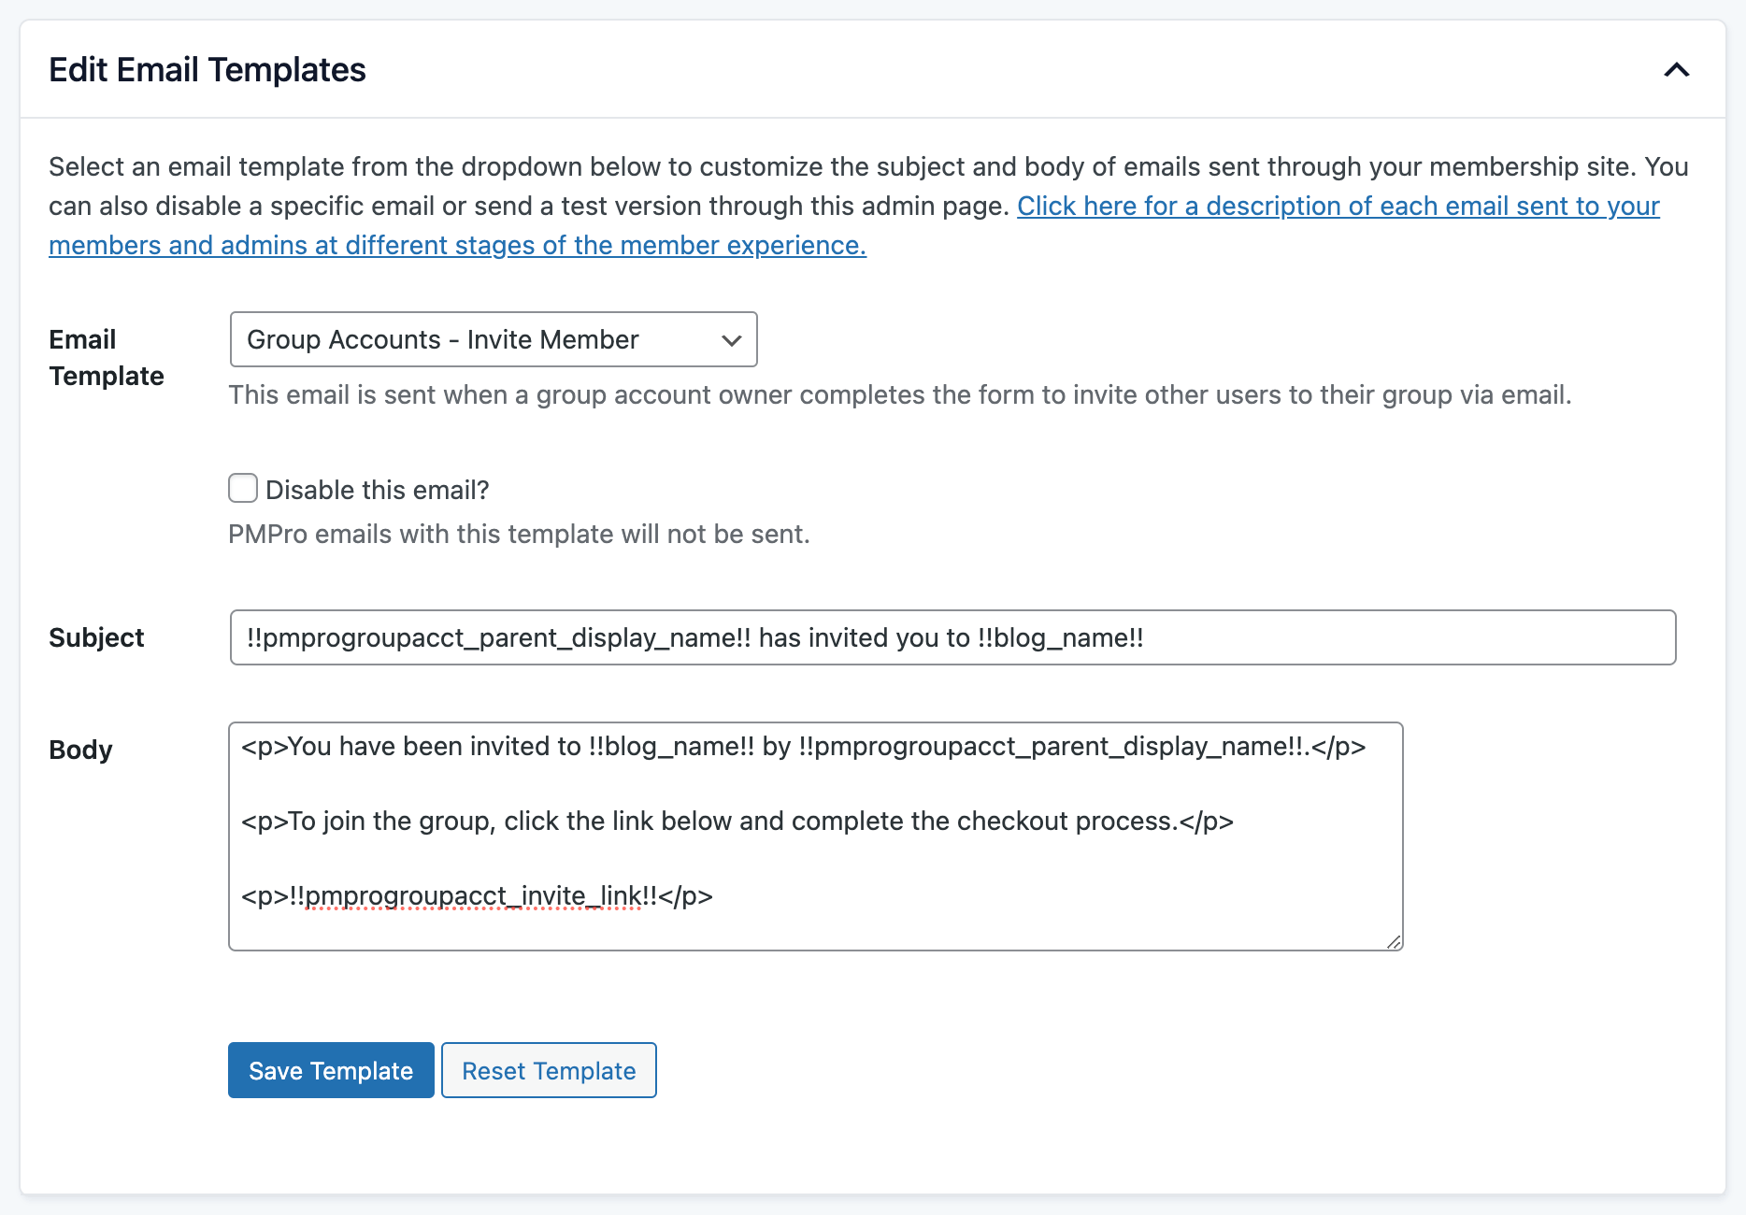
Task: Click the Body label
Action: point(80,749)
